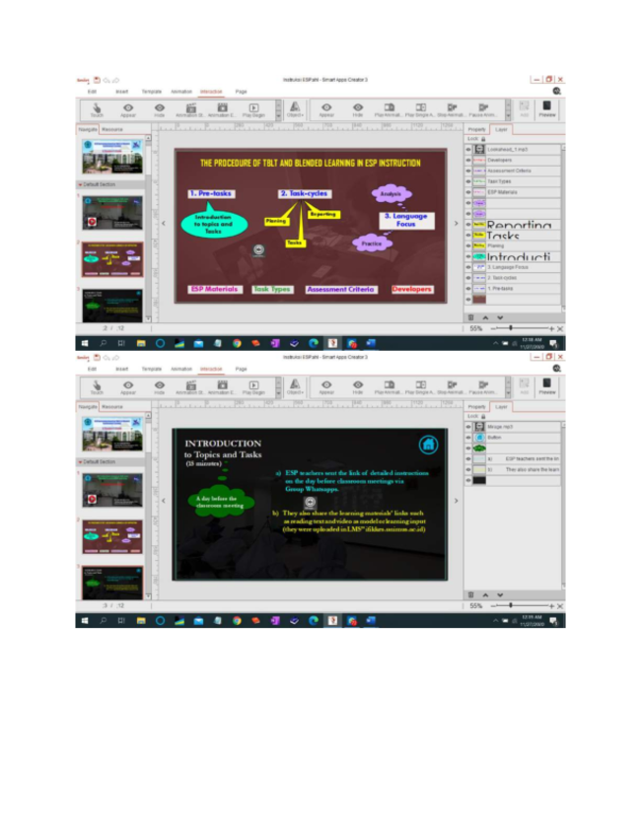Viewport: 641px width, 829px height.
Task: Hide the Mirage.mp3 layer in lower window
Action: [468, 427]
